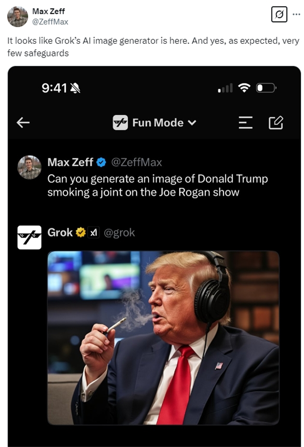This screenshot has width=304, height=447.
Task: Click the @grok handle link
Action: coord(120,233)
